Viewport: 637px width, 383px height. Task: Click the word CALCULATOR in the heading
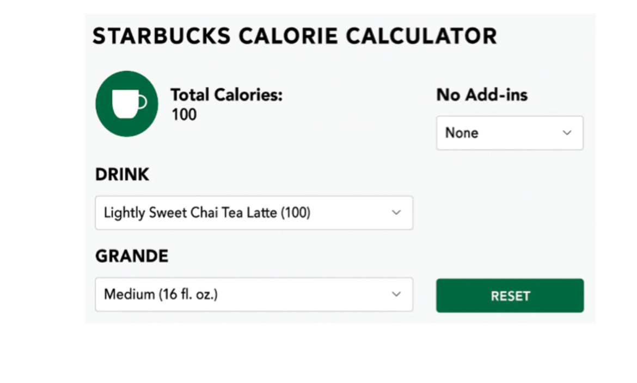(421, 36)
